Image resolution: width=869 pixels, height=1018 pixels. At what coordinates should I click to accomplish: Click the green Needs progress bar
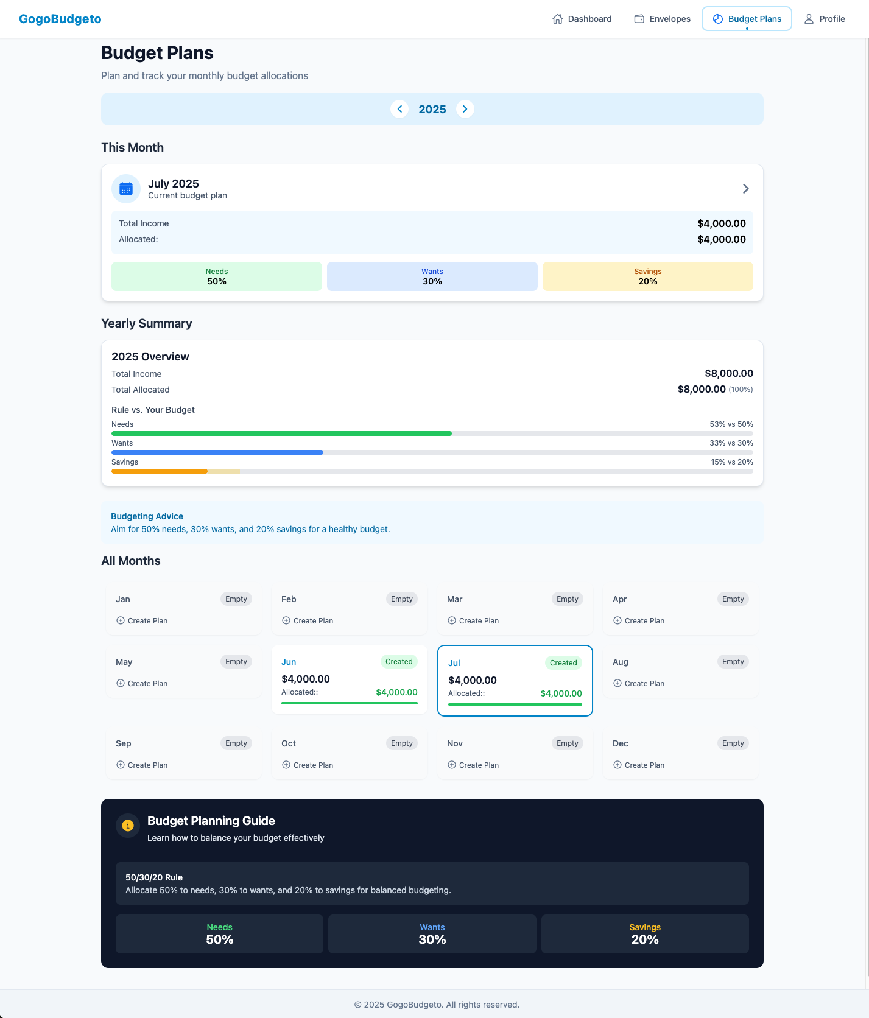[281, 434]
